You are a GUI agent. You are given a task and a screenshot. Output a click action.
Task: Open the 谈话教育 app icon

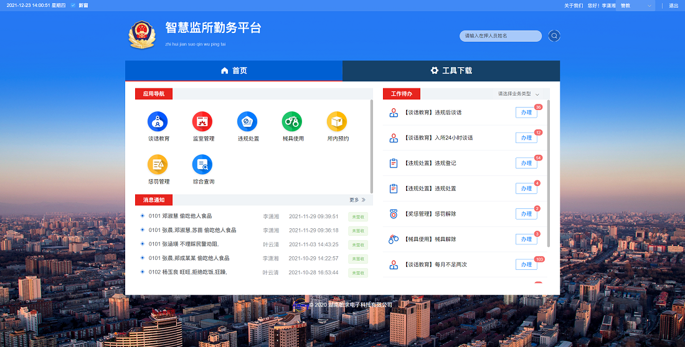click(158, 122)
